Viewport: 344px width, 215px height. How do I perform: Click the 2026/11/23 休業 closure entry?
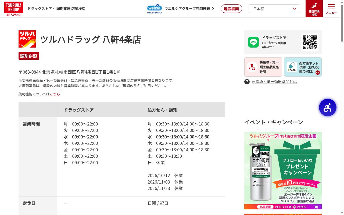[165, 188]
